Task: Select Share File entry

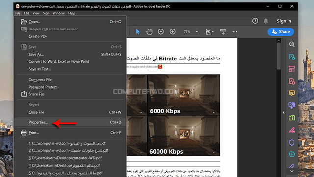Action: (x=70, y=94)
